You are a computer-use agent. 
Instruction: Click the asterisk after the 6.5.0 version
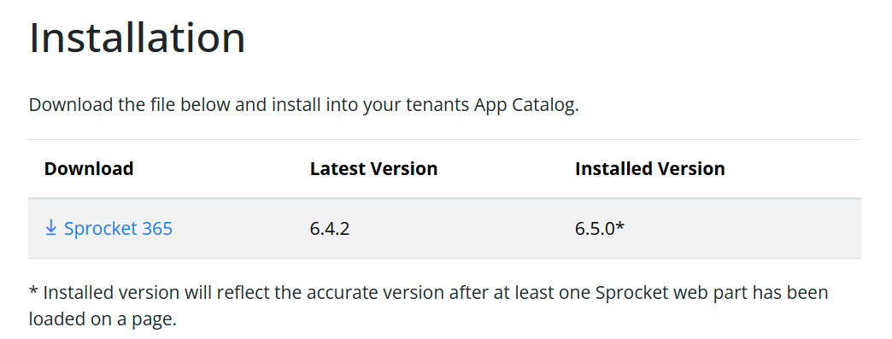[x=620, y=225]
